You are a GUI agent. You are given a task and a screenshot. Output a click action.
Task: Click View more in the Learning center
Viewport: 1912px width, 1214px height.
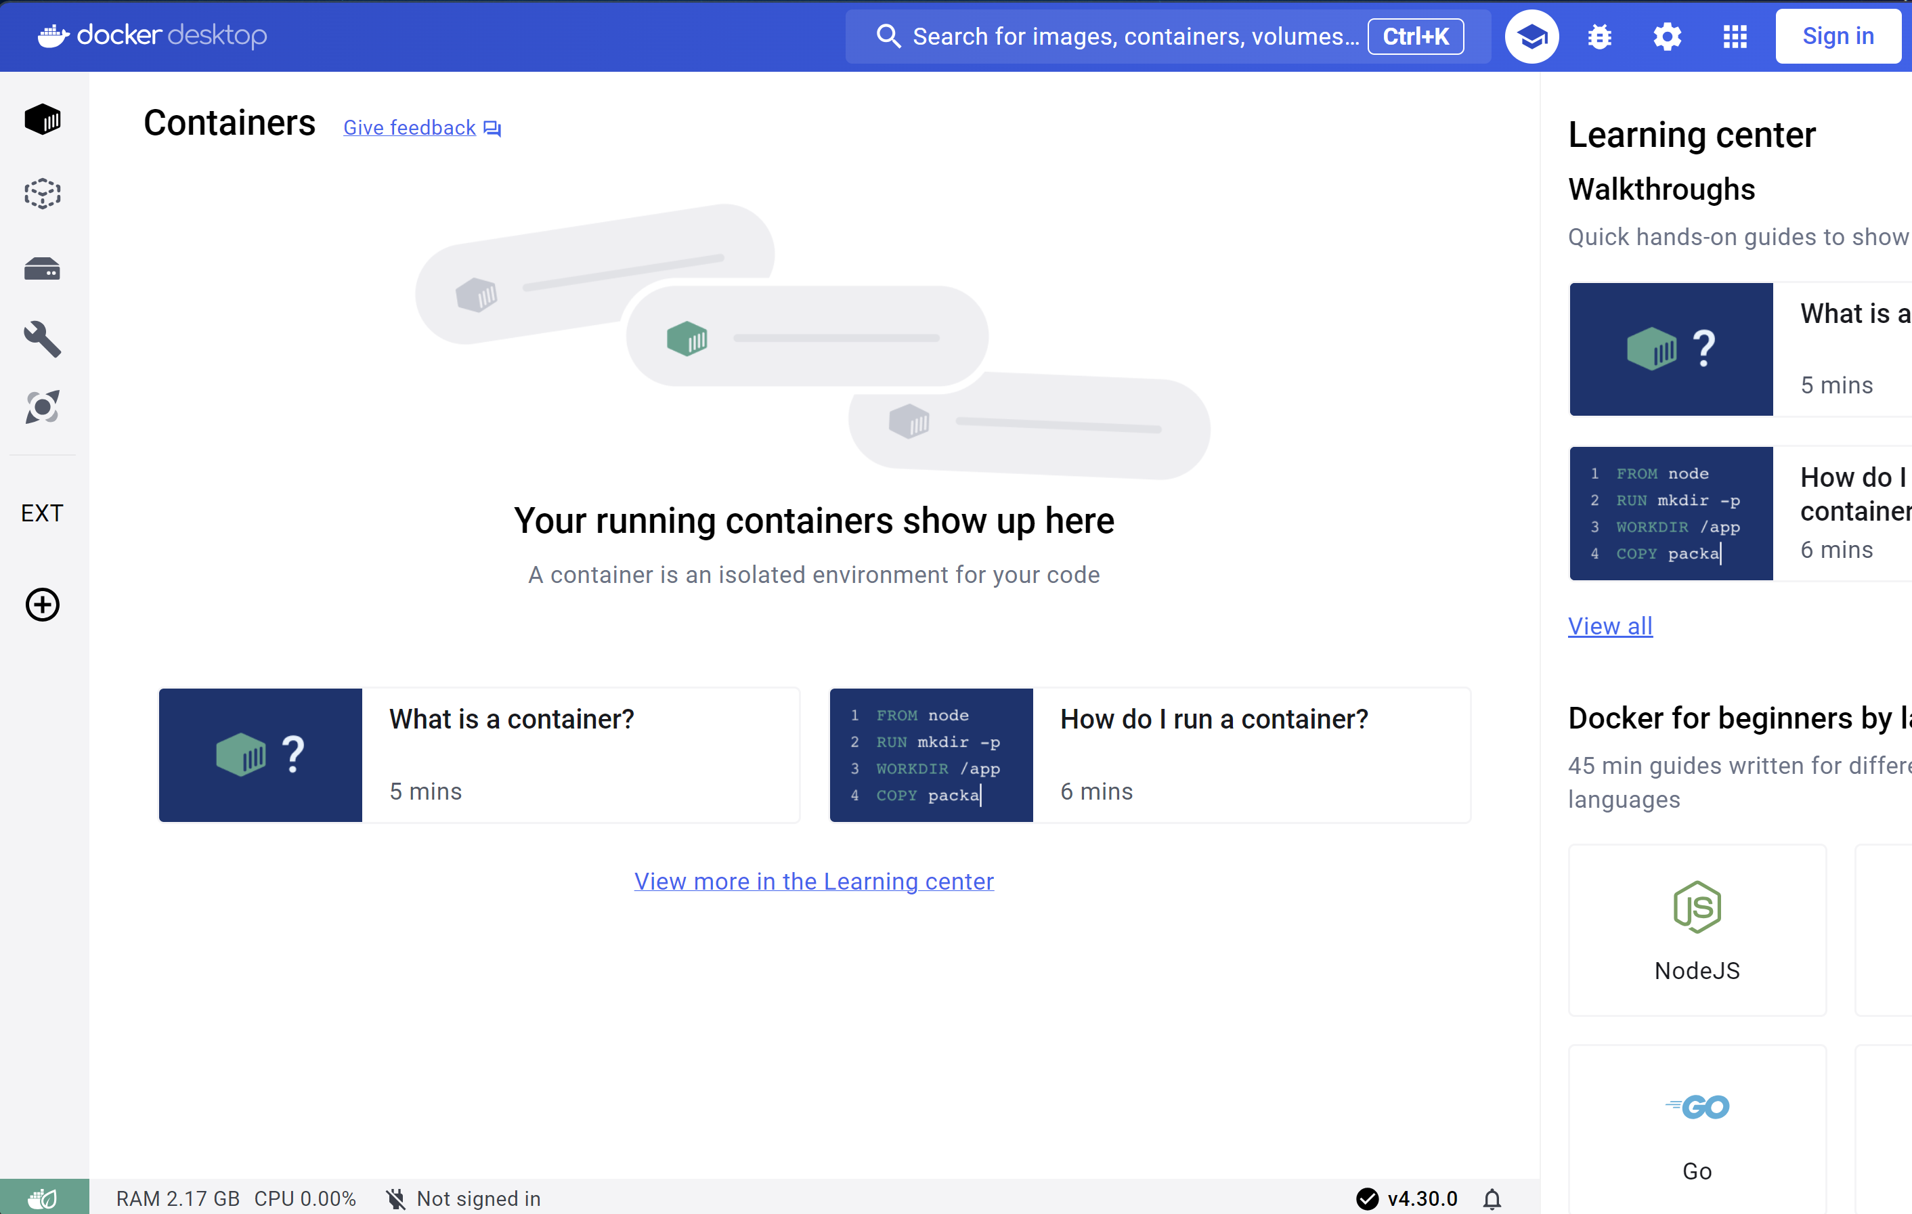(813, 882)
